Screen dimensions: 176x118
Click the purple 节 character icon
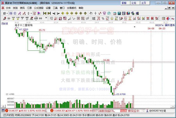[105, 13]
